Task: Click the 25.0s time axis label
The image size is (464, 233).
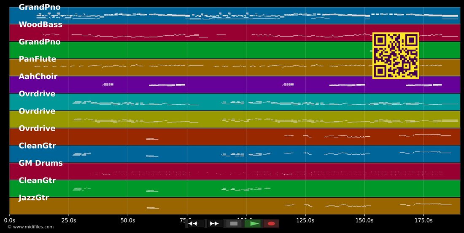Action: pos(69,220)
